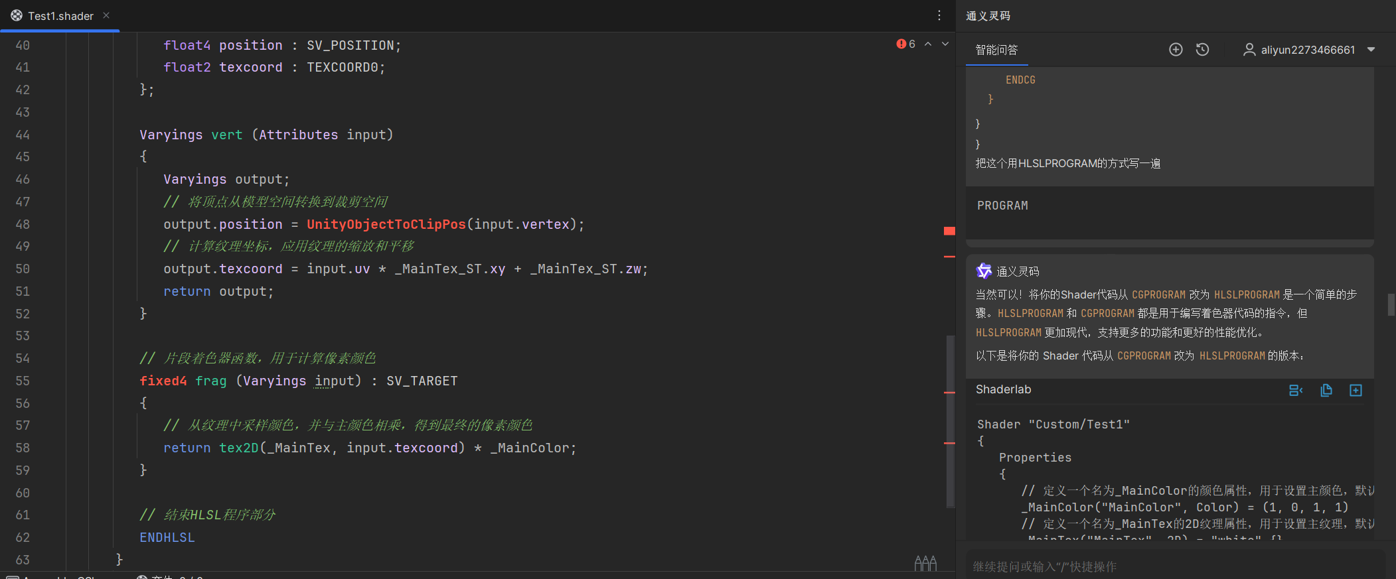Open the chat history
The height and width of the screenshot is (579, 1396).
point(1202,50)
